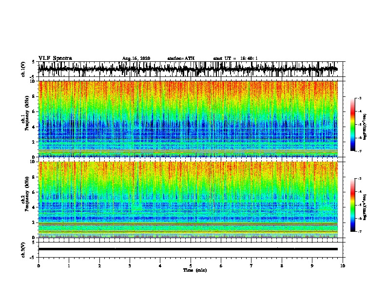Click the "4" tick on the time axis
This screenshot has width=386, height=298.
pyautogui.click(x=160, y=266)
